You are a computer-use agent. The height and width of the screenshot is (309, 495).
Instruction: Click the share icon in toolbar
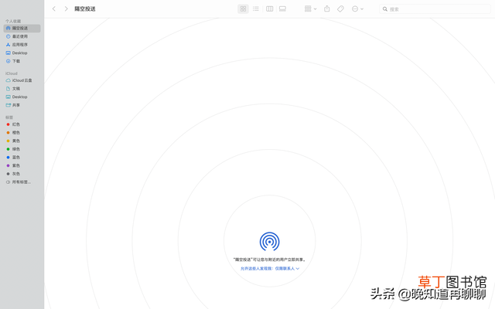(x=327, y=8)
